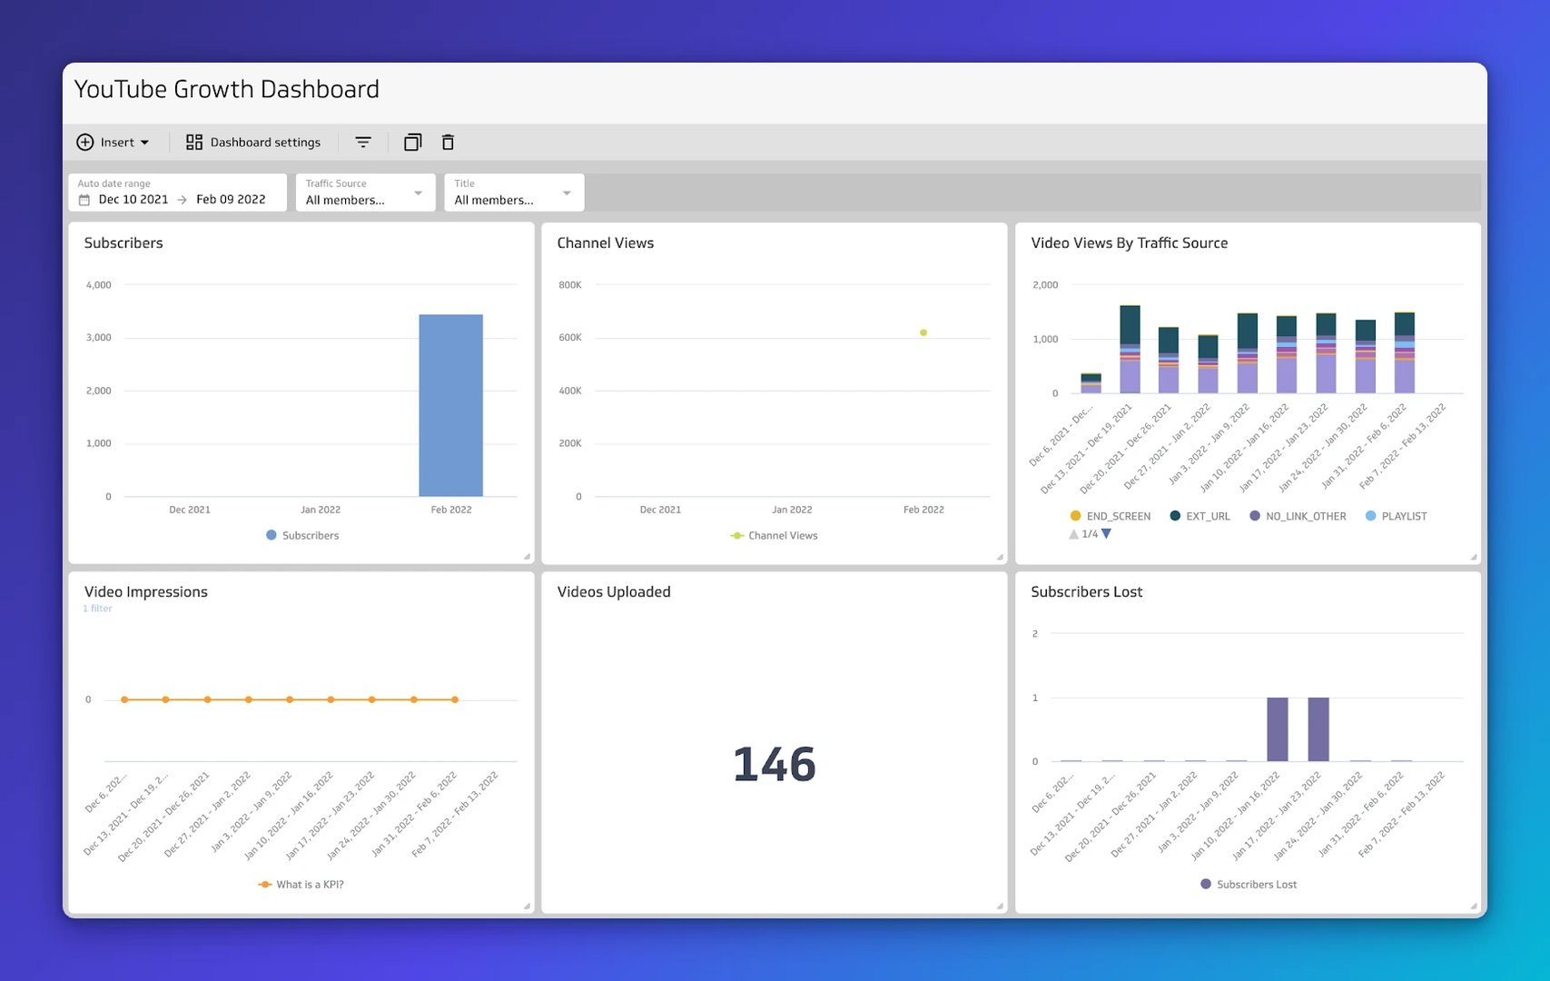This screenshot has width=1550, height=981.
Task: Open the Auto date range picker
Action: [178, 193]
